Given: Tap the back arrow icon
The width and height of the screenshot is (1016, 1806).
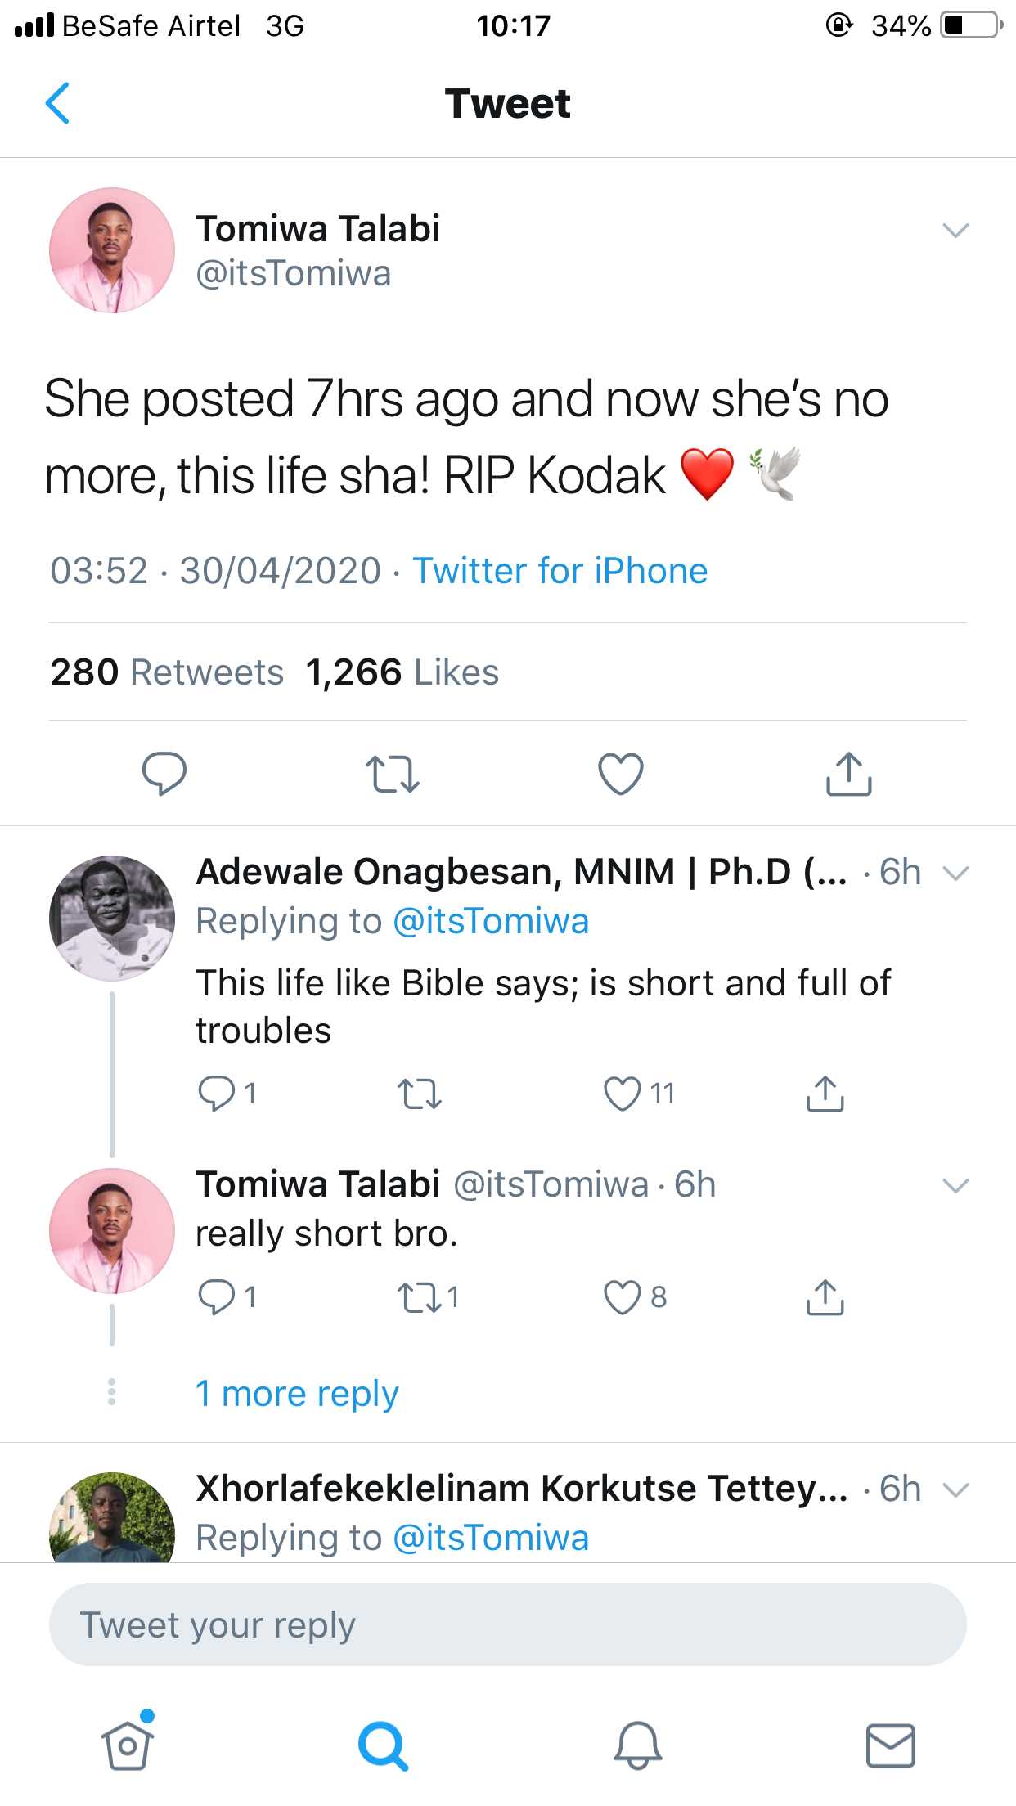Looking at the screenshot, I should (x=57, y=104).
